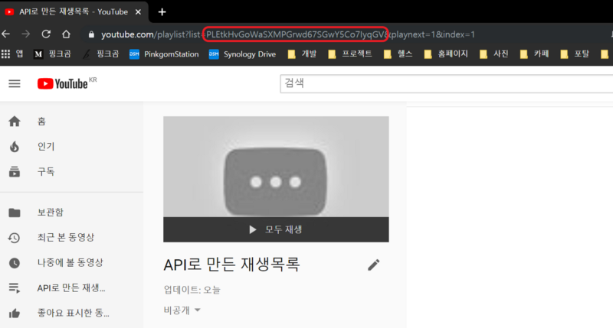Open 나중에 볼 동영상 in the sidebar

pos(71,262)
